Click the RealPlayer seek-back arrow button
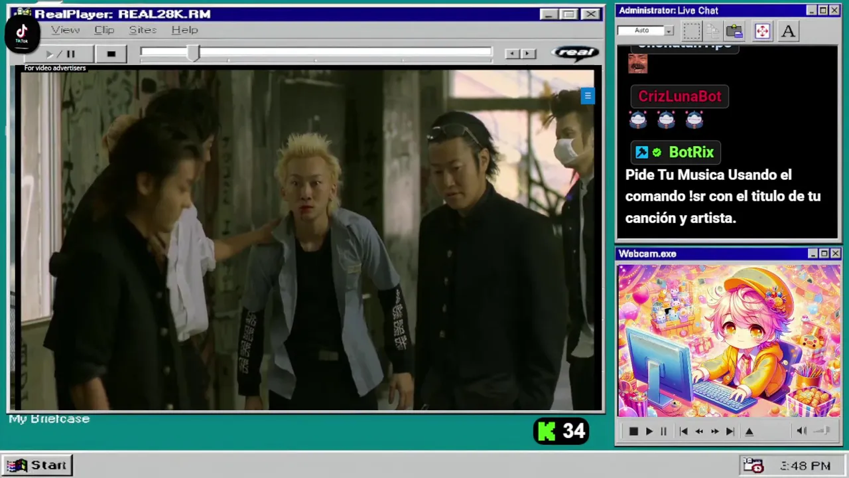The image size is (849, 478). (x=511, y=54)
